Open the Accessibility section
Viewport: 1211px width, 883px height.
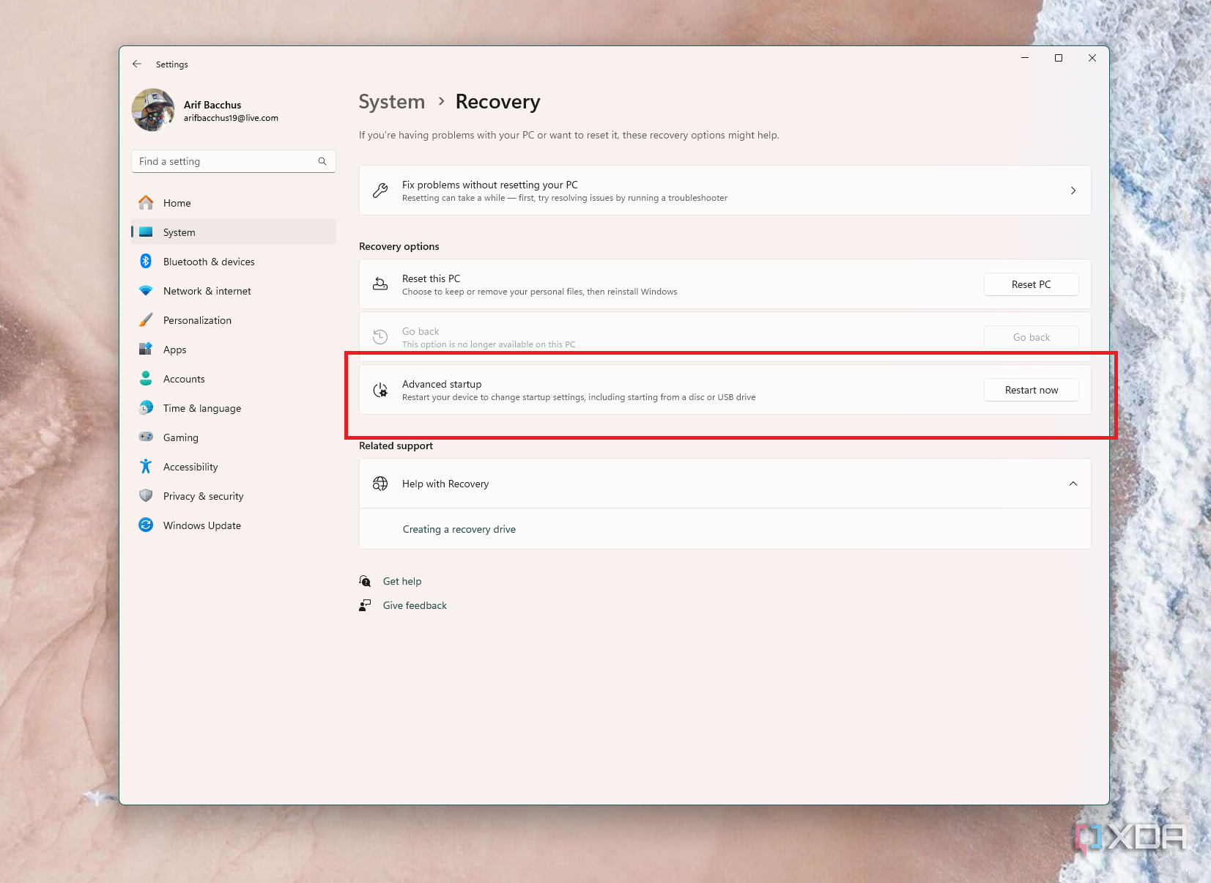tap(190, 467)
